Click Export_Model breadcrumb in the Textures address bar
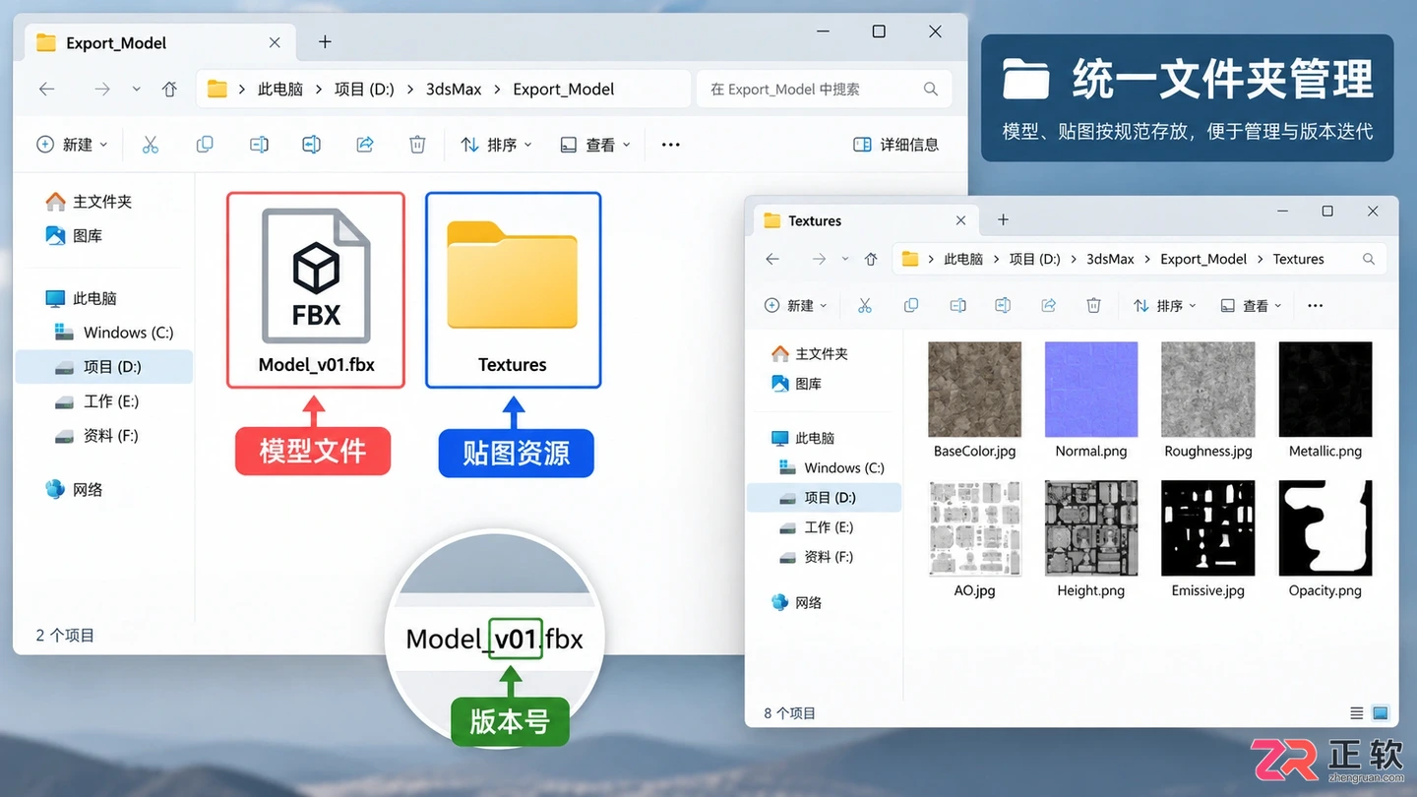 (1203, 260)
